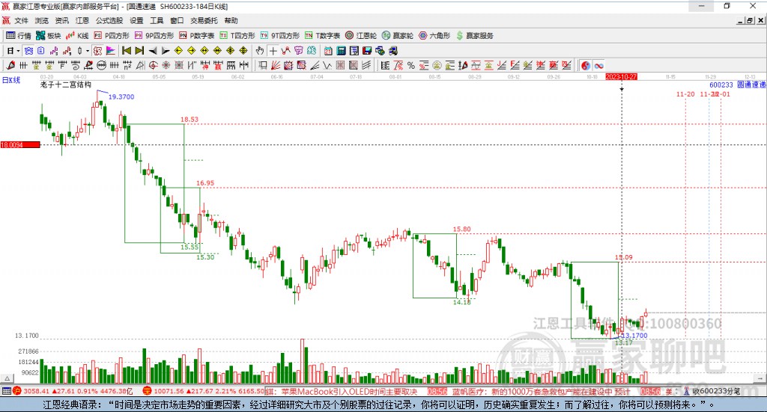767x412 pixels.
Task: Jump to the last bar
Action: point(139,51)
